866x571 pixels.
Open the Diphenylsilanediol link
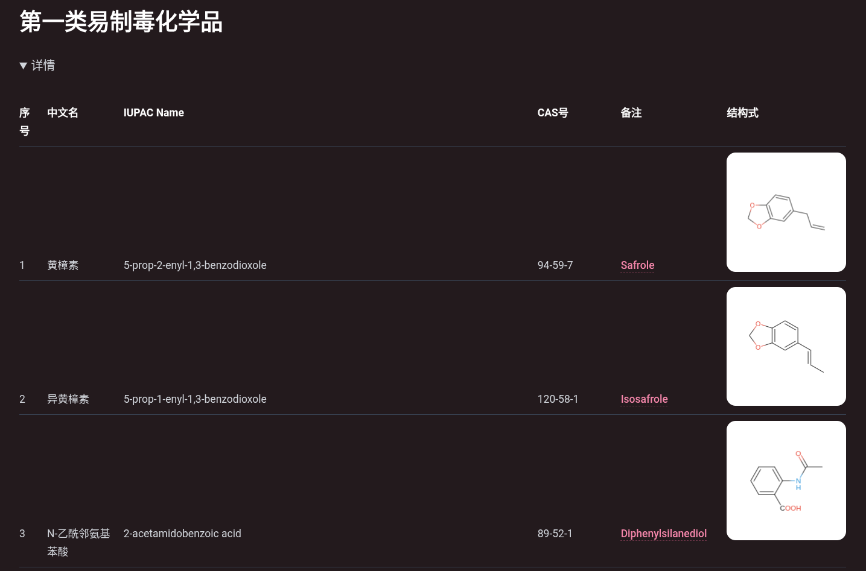click(x=663, y=534)
